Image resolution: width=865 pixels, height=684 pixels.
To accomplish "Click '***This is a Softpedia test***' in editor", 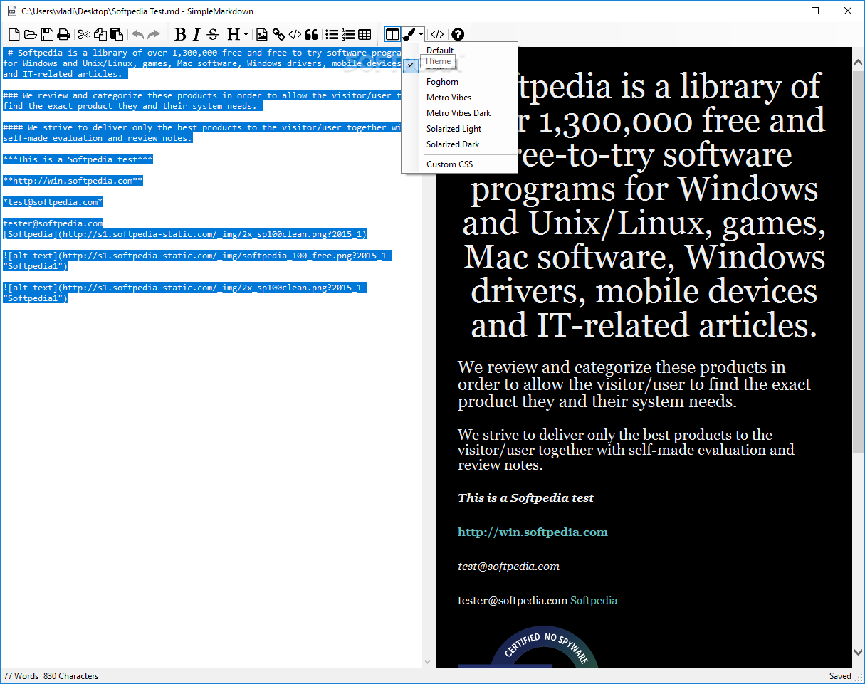I will 78,159.
